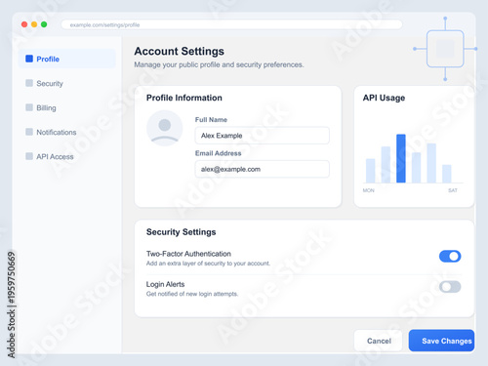This screenshot has width=488, height=366.
Task: Click the browser address bar
Action: point(231,24)
